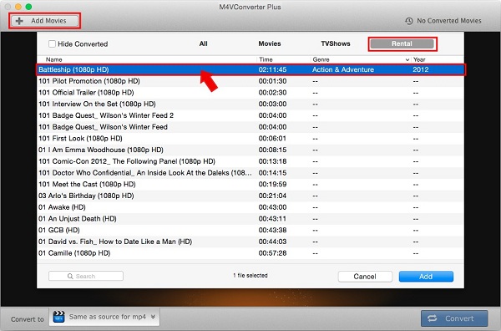
Task: Select the 01 Camille (1080p HD) row
Action: 250,253
